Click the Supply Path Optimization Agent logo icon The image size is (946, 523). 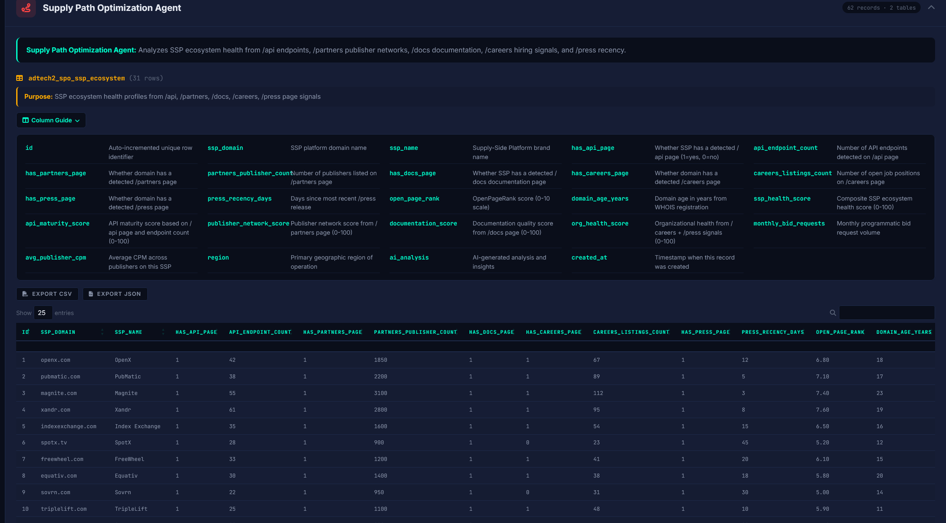tap(26, 8)
